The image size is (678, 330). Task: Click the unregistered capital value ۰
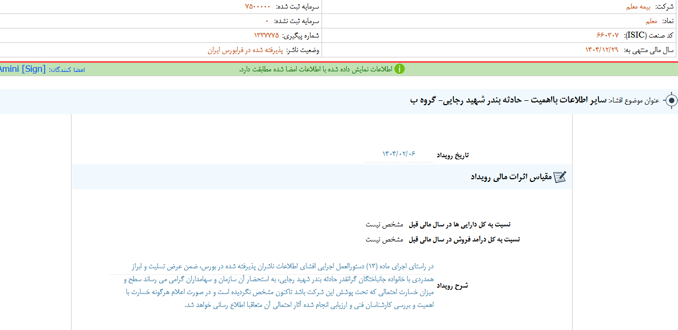tap(267, 21)
